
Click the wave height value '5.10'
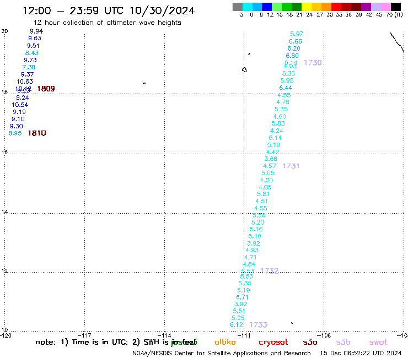click(255, 236)
